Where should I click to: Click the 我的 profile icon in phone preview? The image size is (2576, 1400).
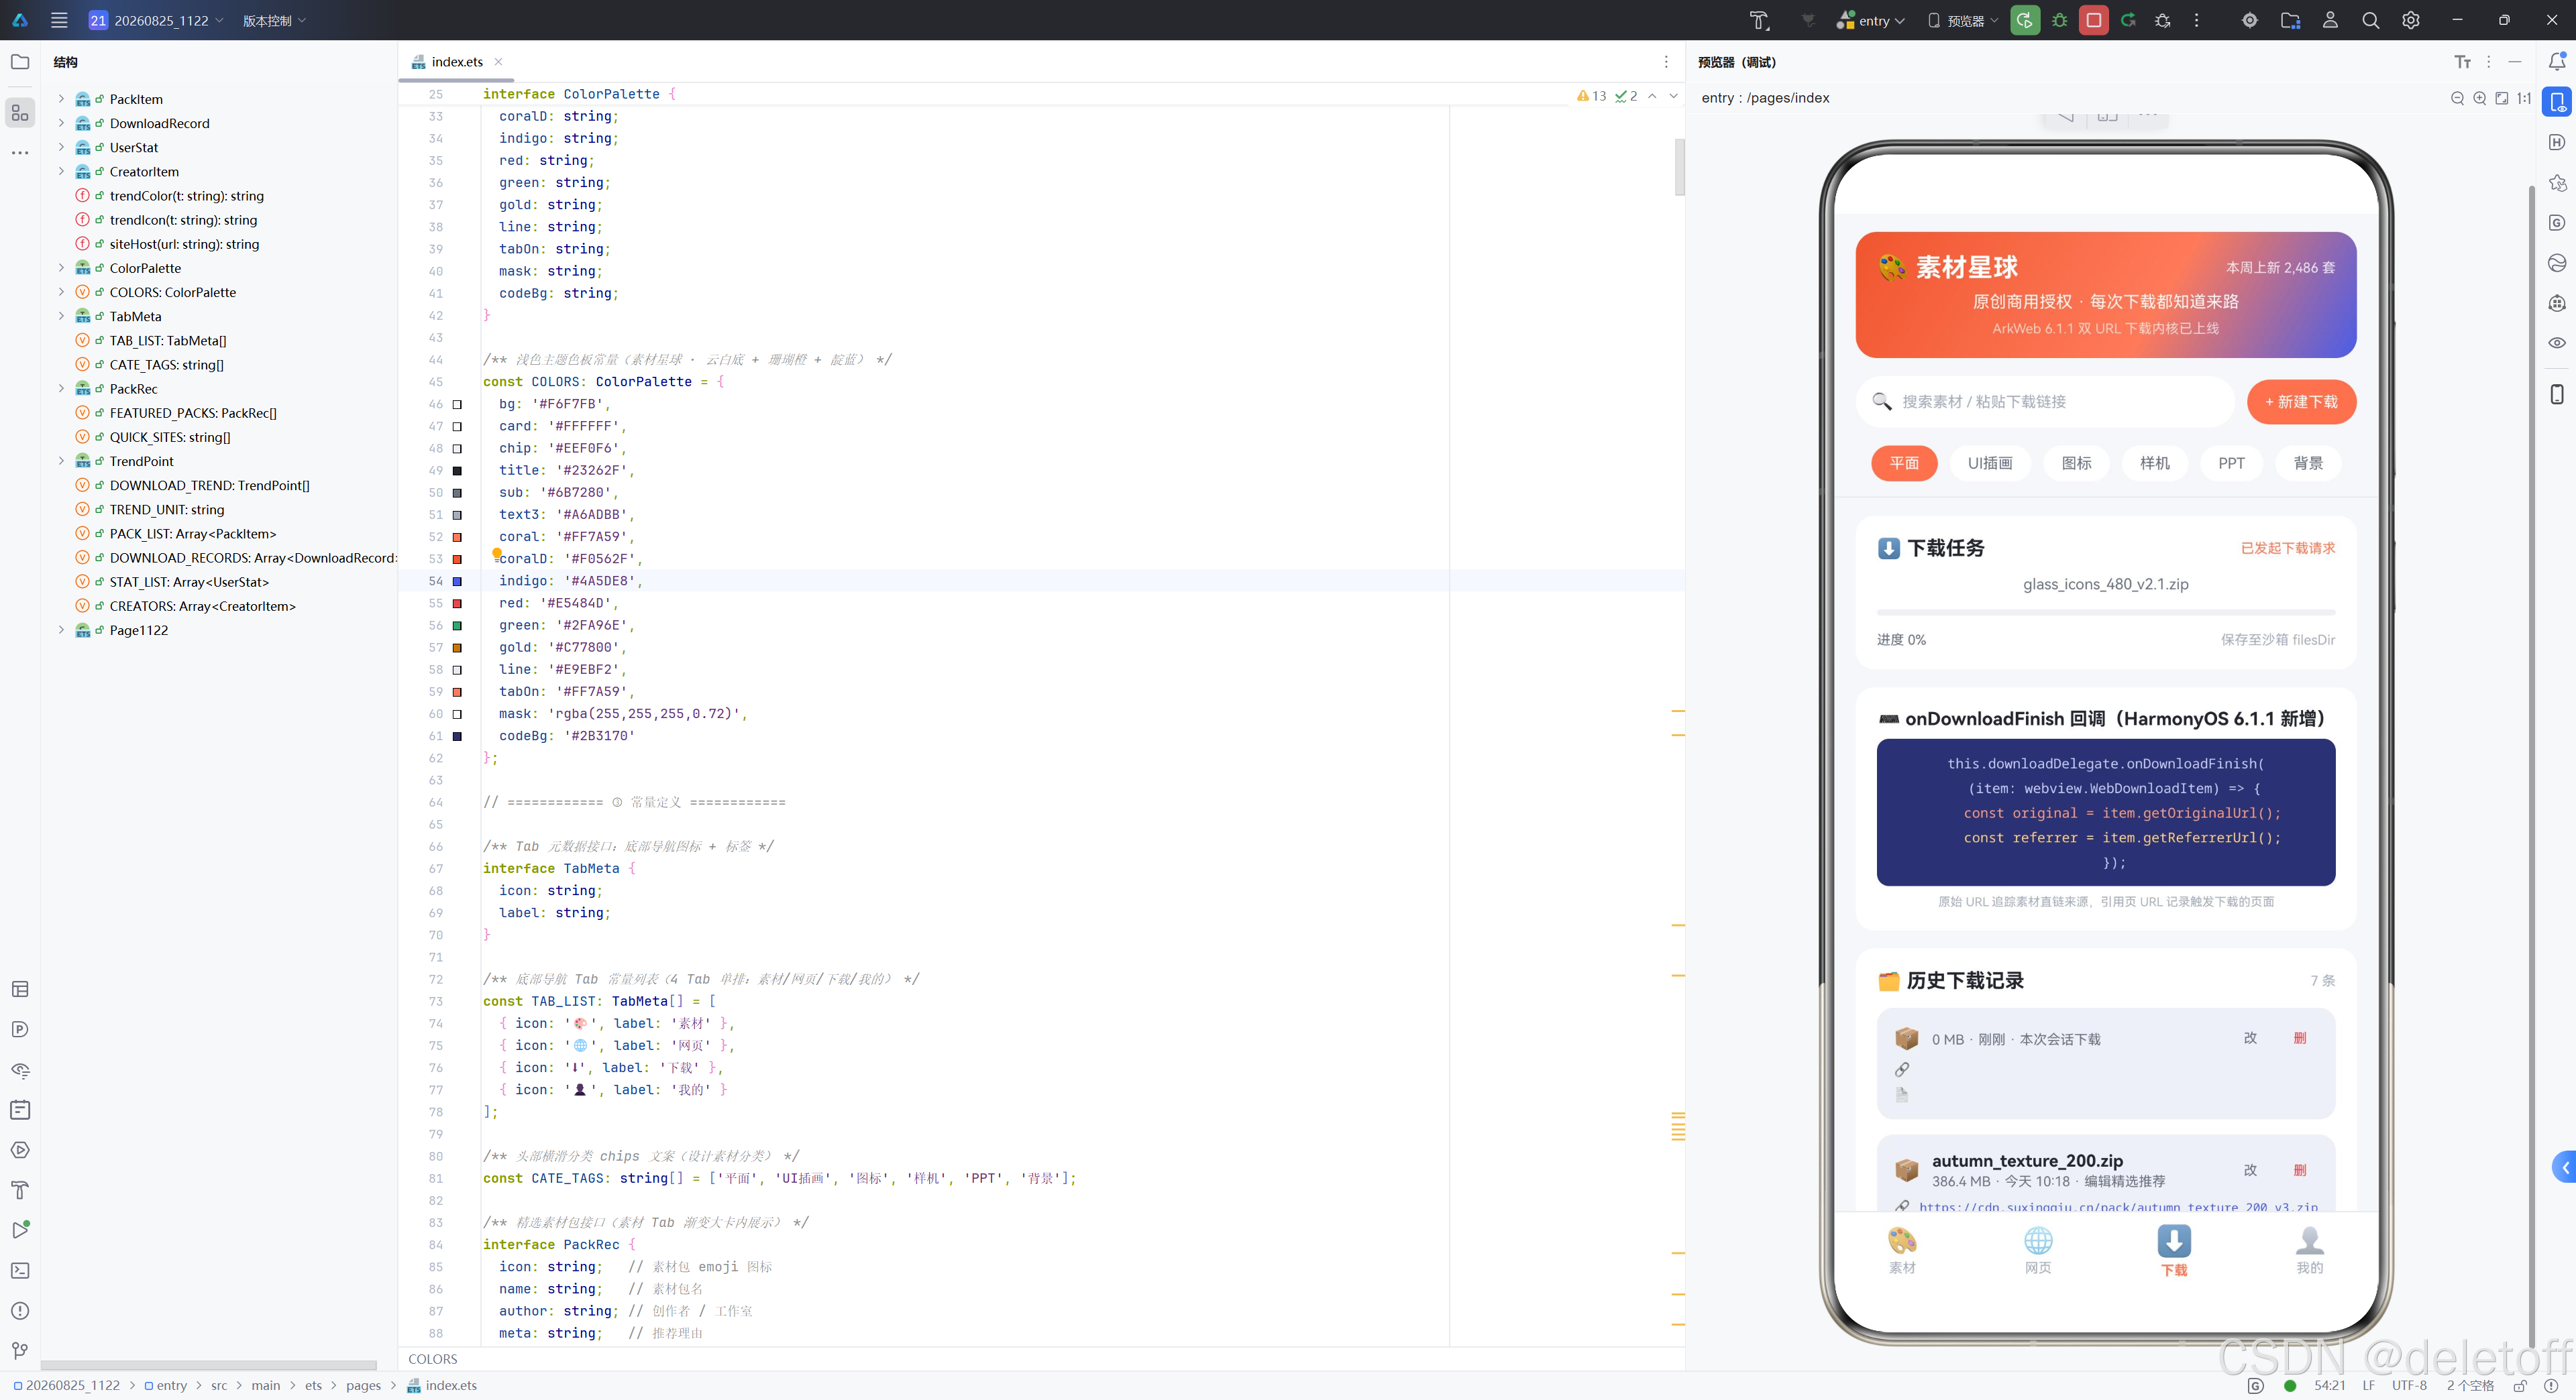[2309, 1240]
